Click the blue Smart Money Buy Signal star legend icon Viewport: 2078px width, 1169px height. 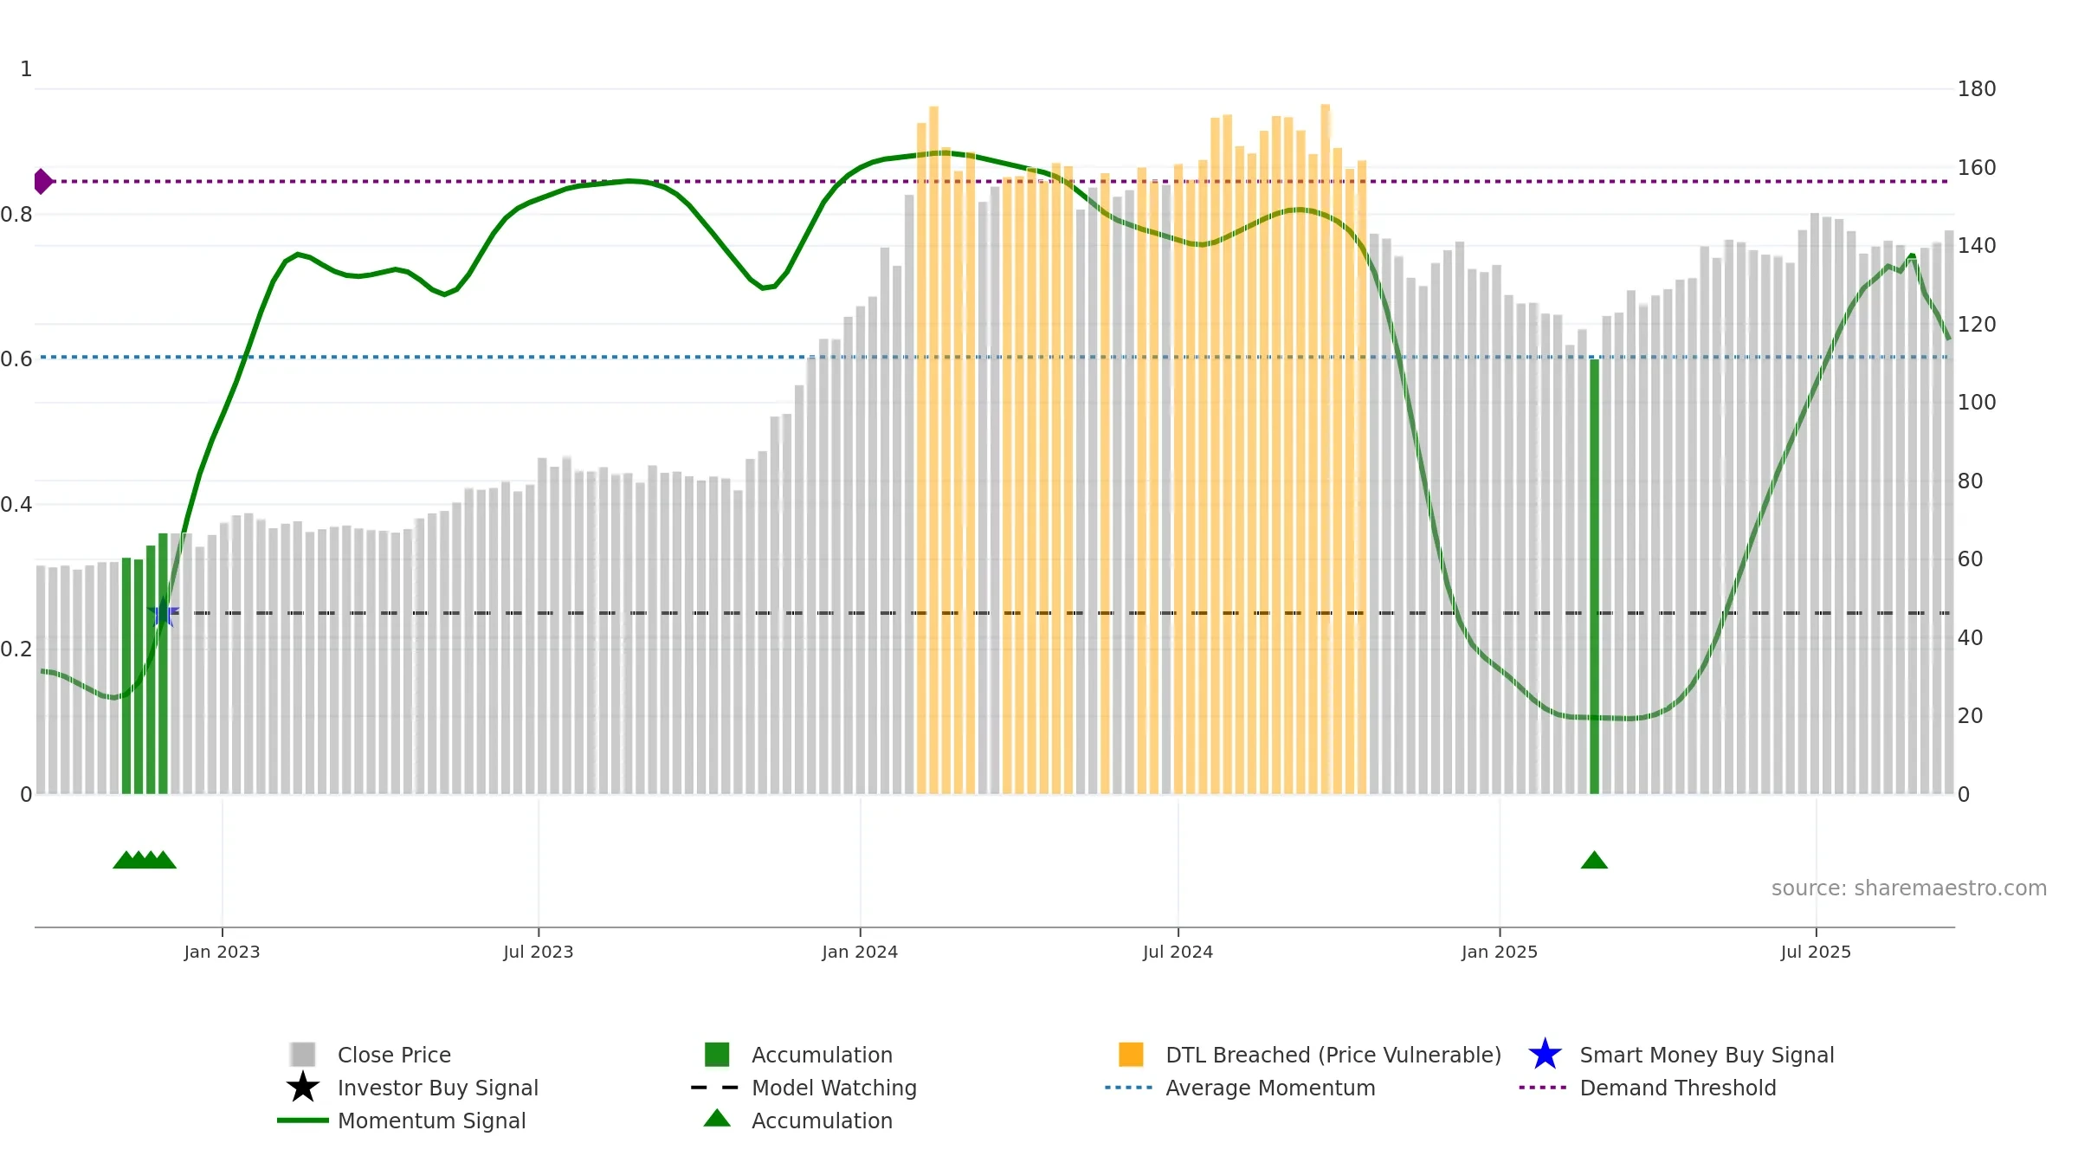pos(1545,1055)
